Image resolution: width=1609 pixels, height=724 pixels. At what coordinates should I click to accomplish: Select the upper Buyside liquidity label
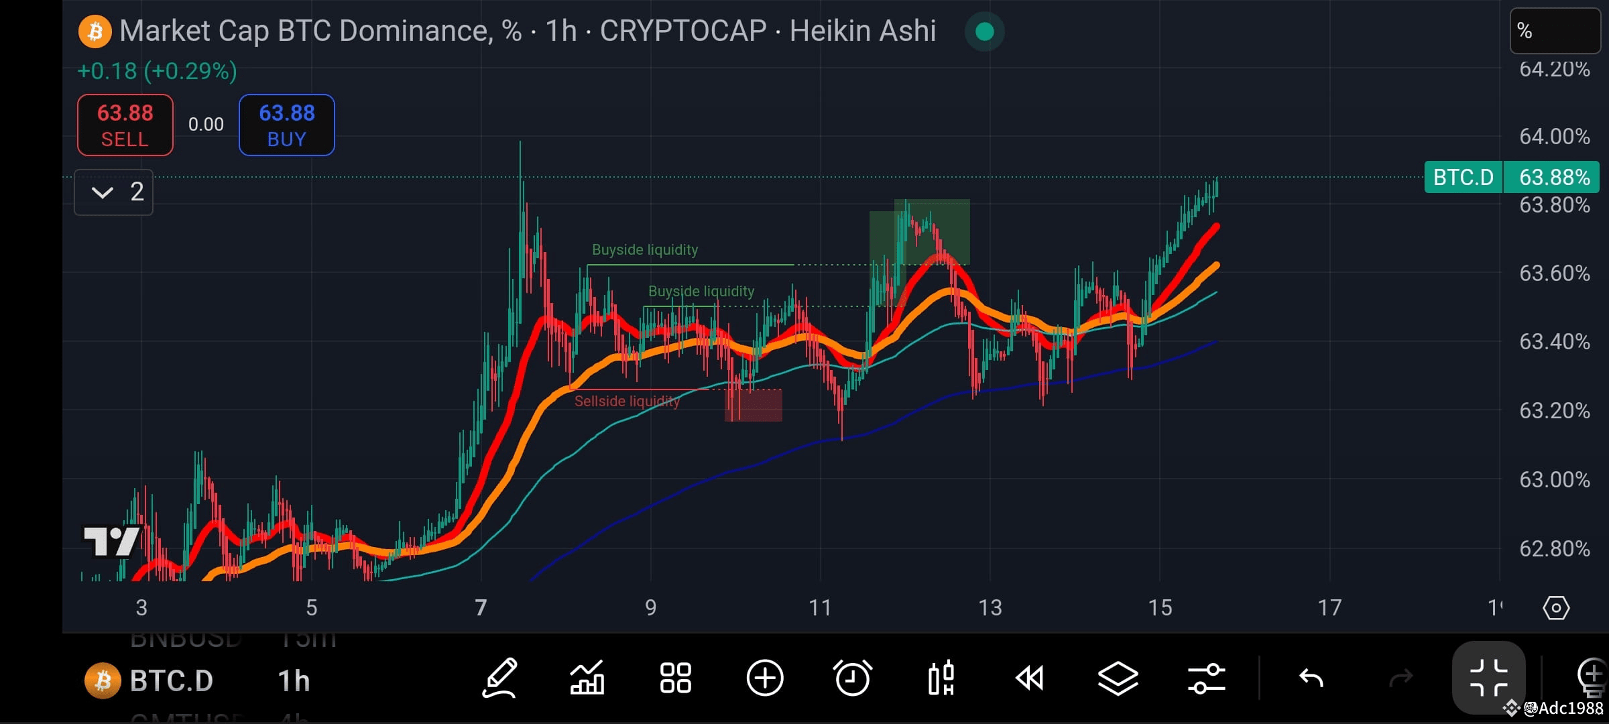(645, 250)
